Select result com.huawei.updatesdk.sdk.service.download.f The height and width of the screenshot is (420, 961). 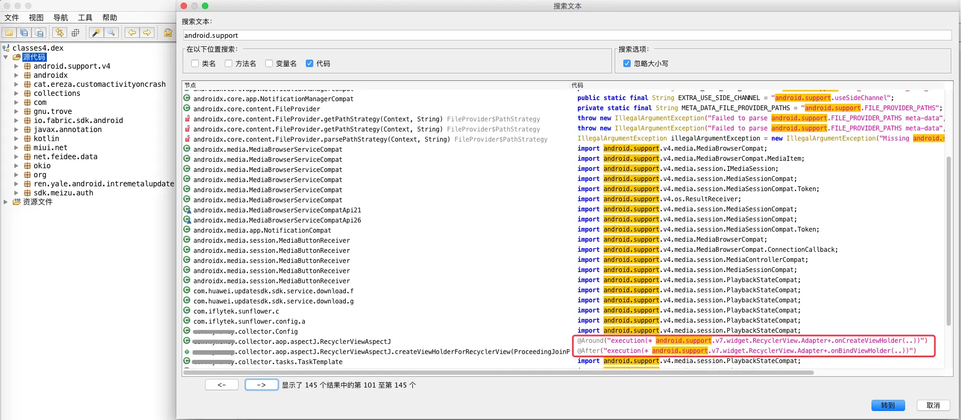point(273,291)
